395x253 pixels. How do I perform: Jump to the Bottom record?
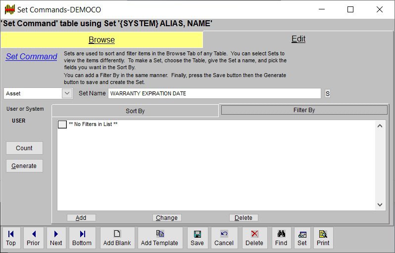pos(82,238)
